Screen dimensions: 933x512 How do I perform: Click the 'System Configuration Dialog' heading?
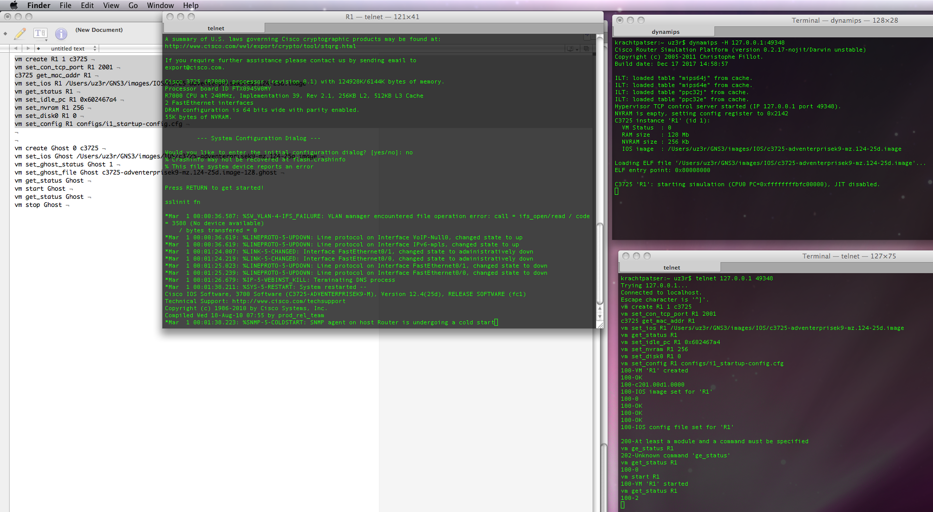(x=259, y=138)
